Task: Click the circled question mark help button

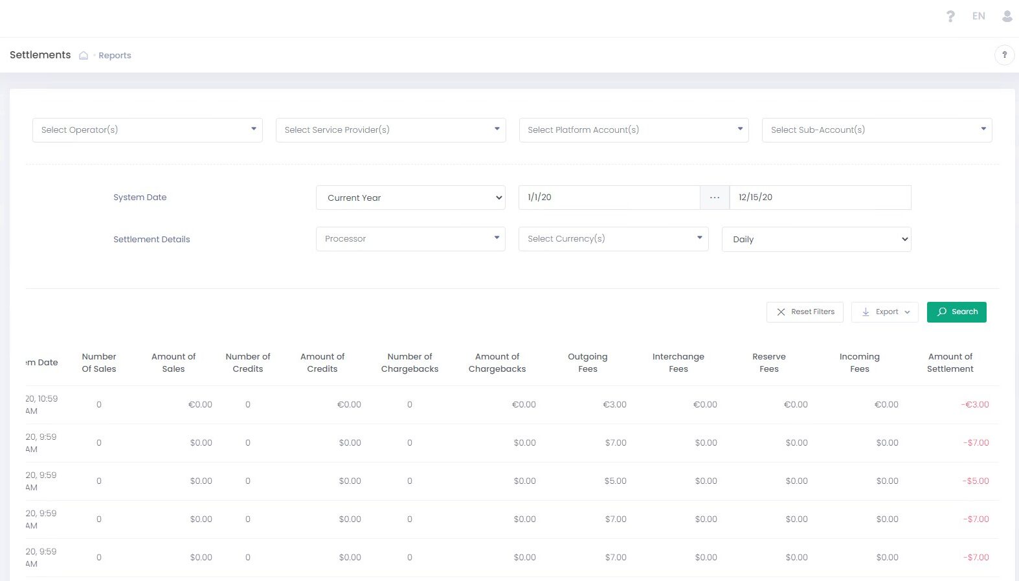Action: [x=1004, y=55]
